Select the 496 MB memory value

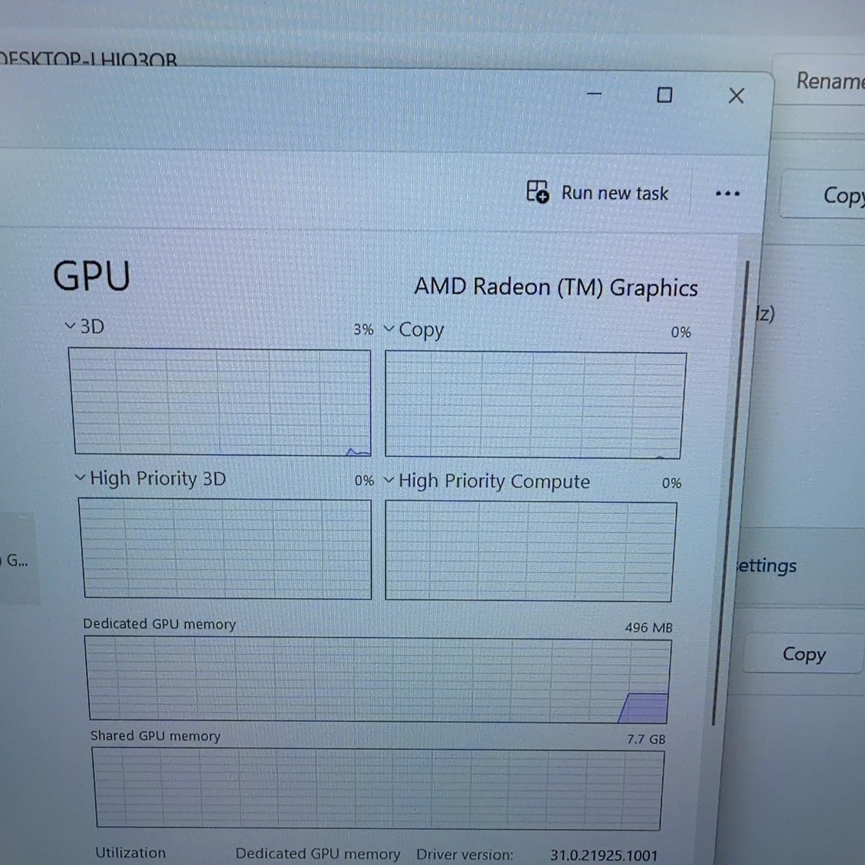pyautogui.click(x=648, y=627)
